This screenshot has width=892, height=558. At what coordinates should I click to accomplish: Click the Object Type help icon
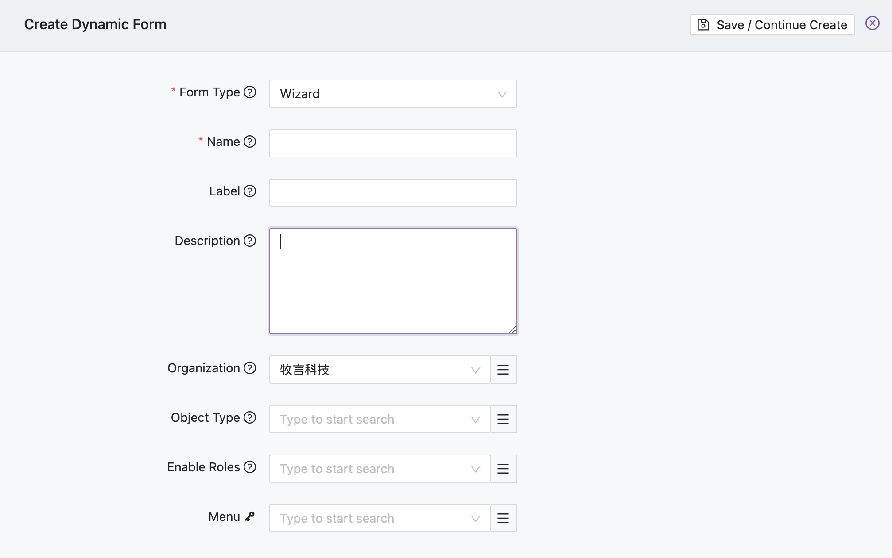(x=251, y=418)
